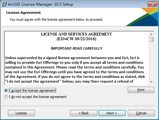Click inside the license agreement paragraph text
159x120 pixels.
(75, 70)
